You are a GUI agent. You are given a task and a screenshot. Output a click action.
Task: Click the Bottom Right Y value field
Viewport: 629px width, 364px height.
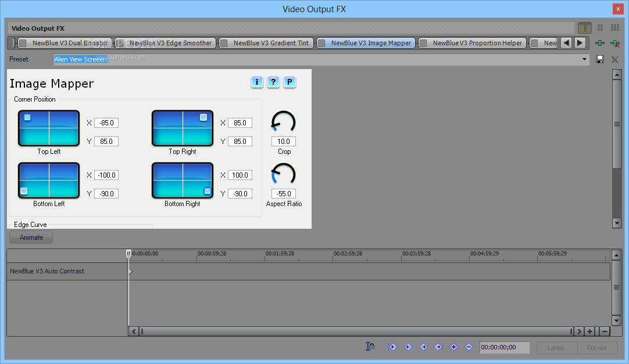(x=240, y=193)
